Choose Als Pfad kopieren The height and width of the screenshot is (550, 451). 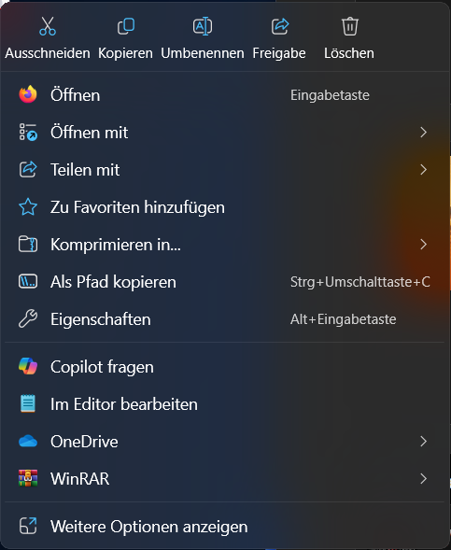(224, 282)
